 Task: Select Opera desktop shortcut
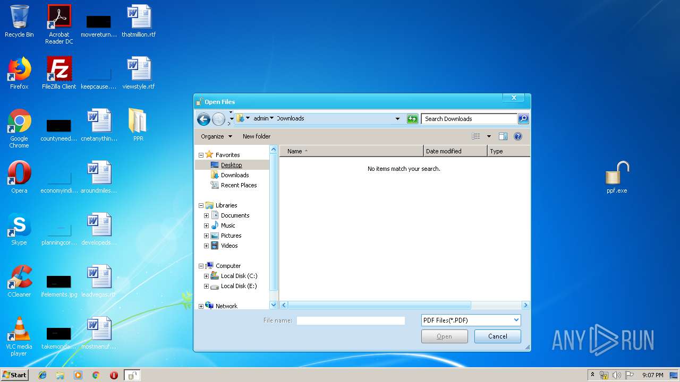coord(19,177)
